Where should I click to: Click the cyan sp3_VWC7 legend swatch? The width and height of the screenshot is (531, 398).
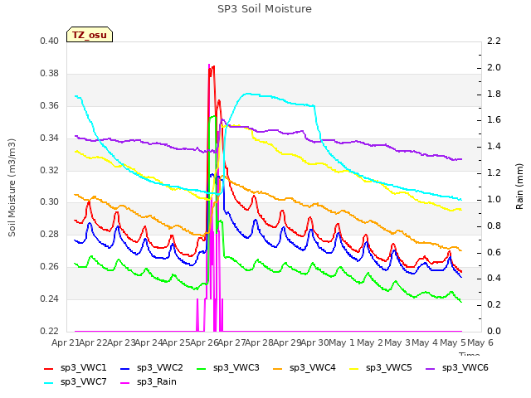[x=49, y=383]
